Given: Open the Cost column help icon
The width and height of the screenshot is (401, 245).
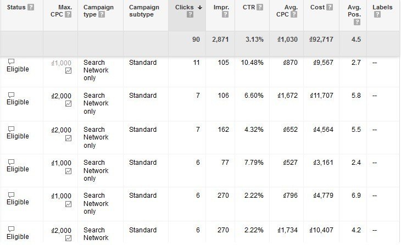Looking at the screenshot, I should (330, 7).
